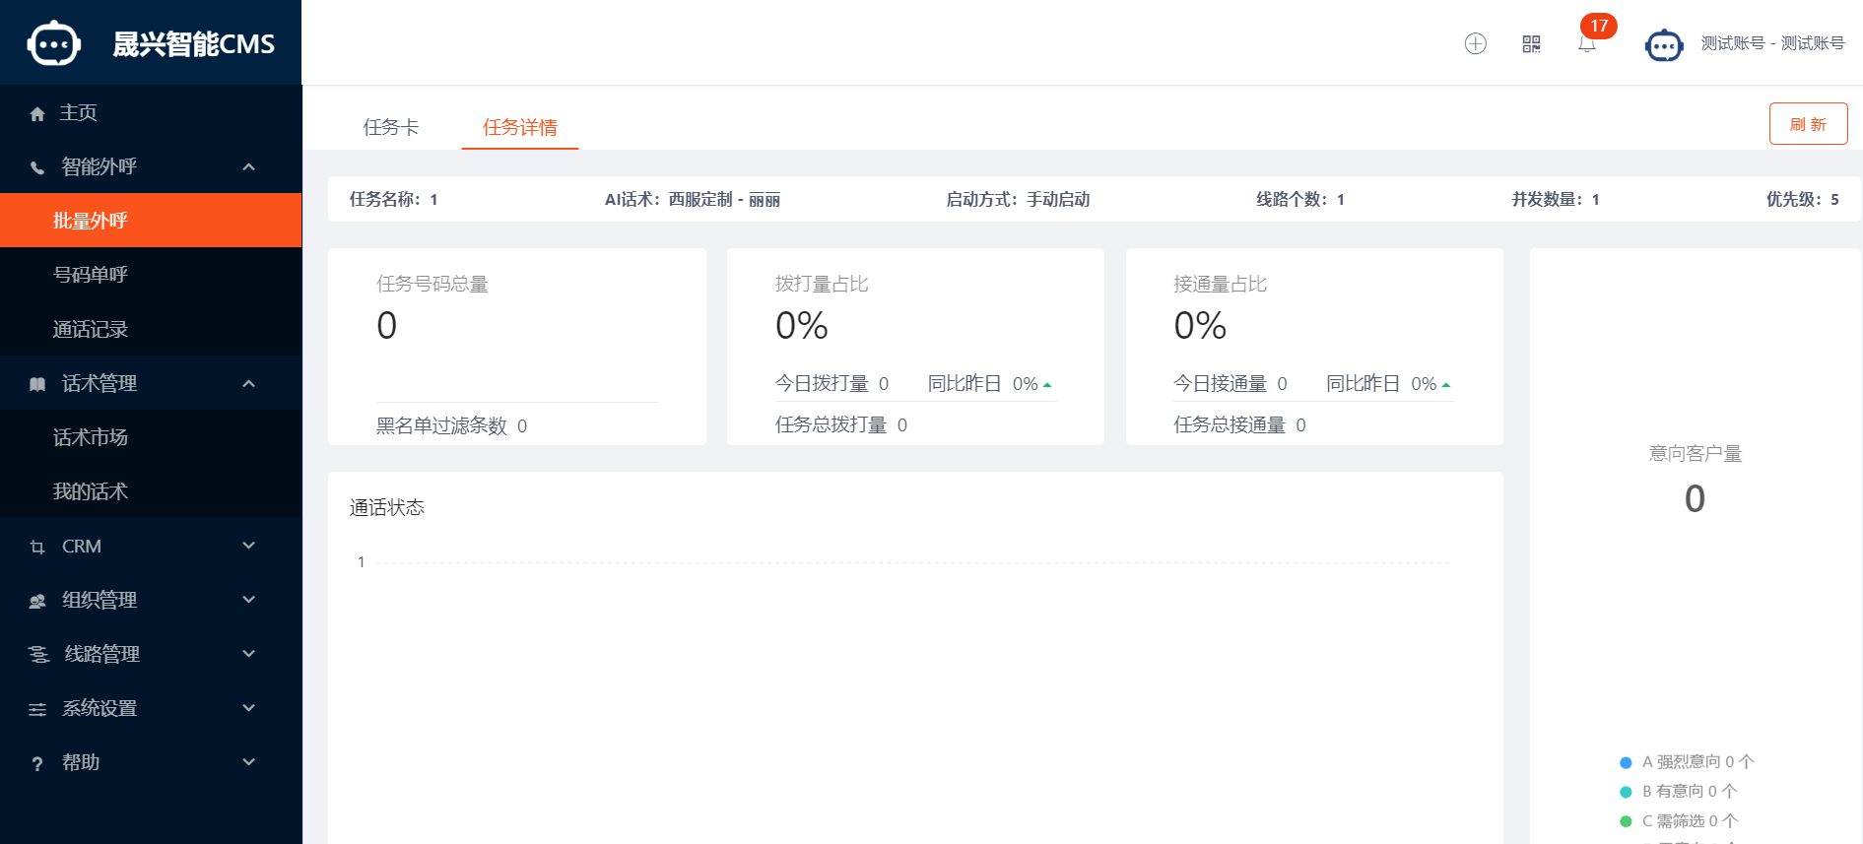Click the home icon beside 主页

click(37, 114)
